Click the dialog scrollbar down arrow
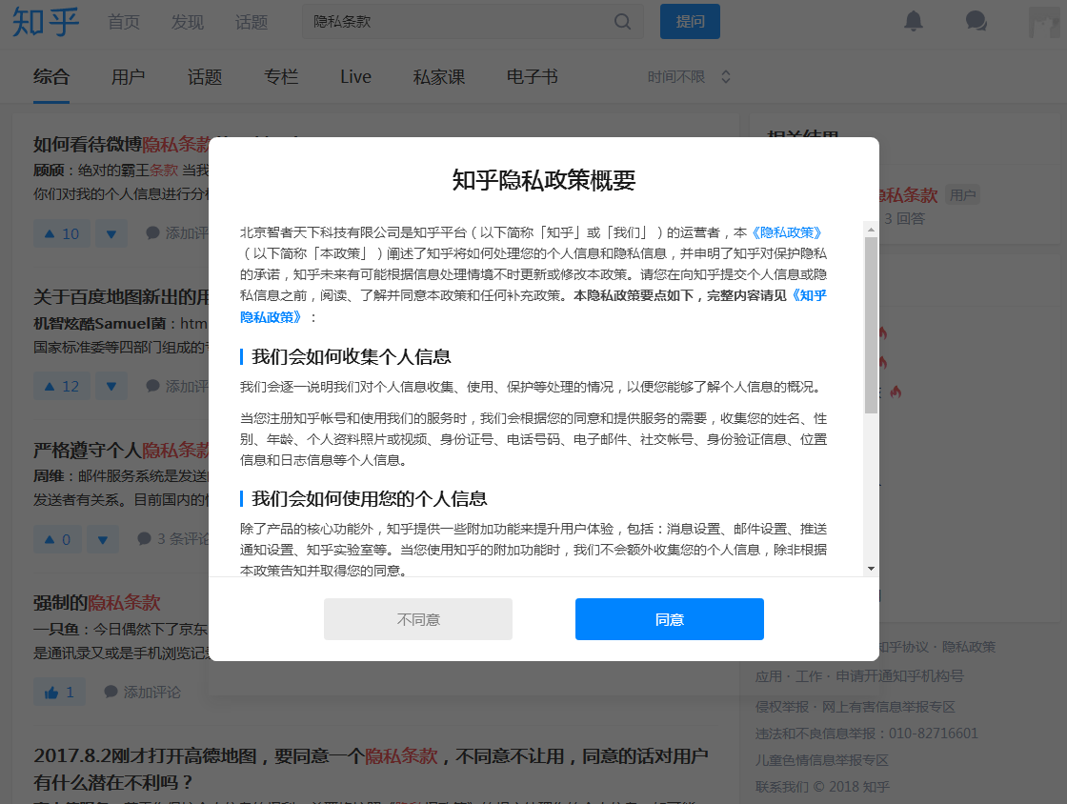Image resolution: width=1067 pixels, height=804 pixels. coord(871,569)
